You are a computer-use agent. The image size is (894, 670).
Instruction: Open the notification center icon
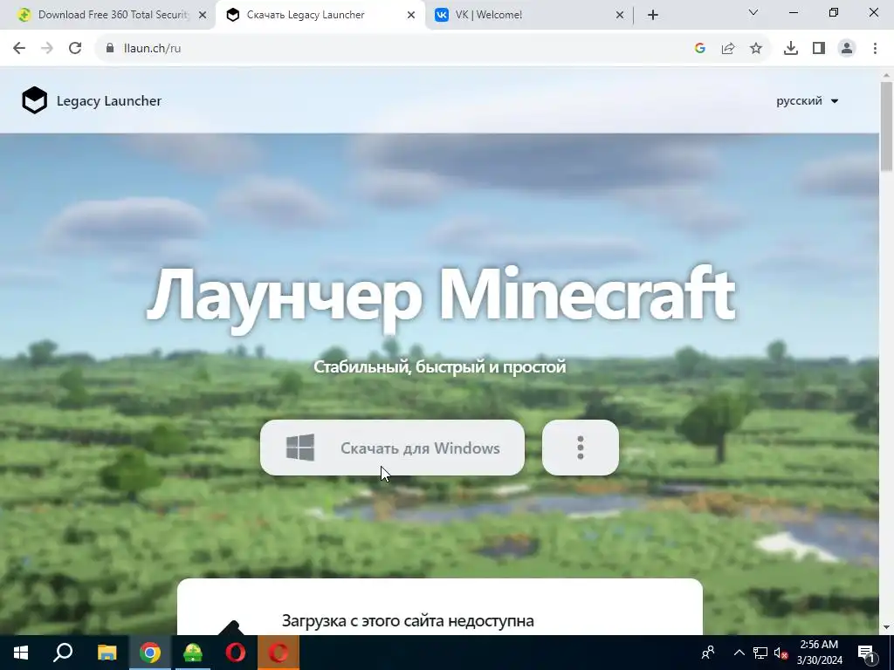pyautogui.click(x=865, y=653)
